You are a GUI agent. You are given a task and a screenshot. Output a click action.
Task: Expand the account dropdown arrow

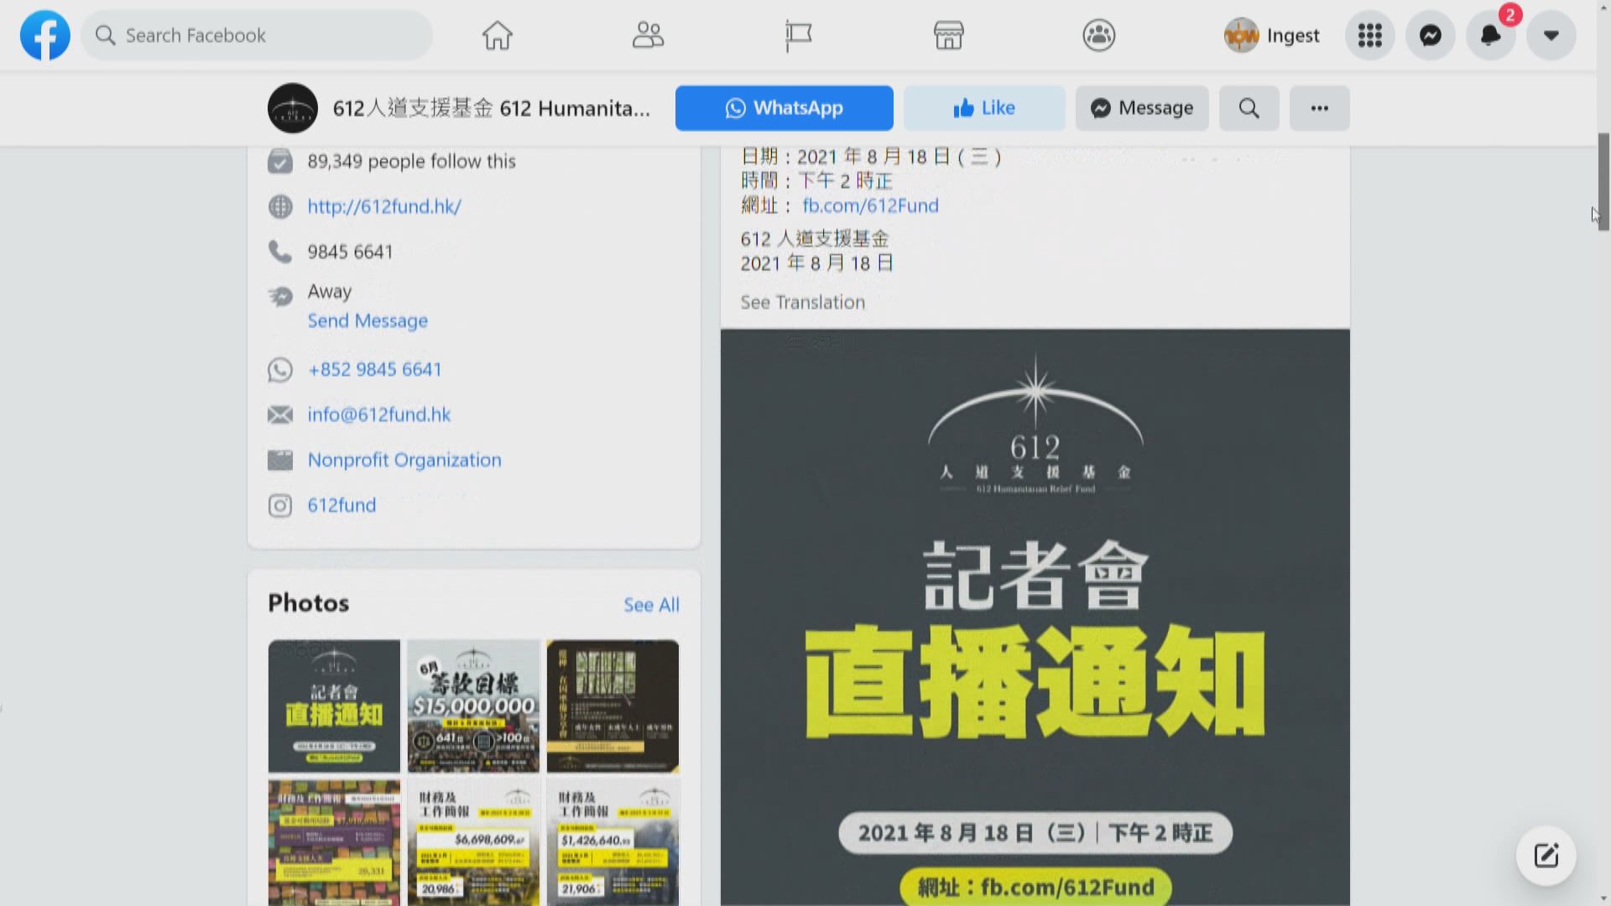1551,35
